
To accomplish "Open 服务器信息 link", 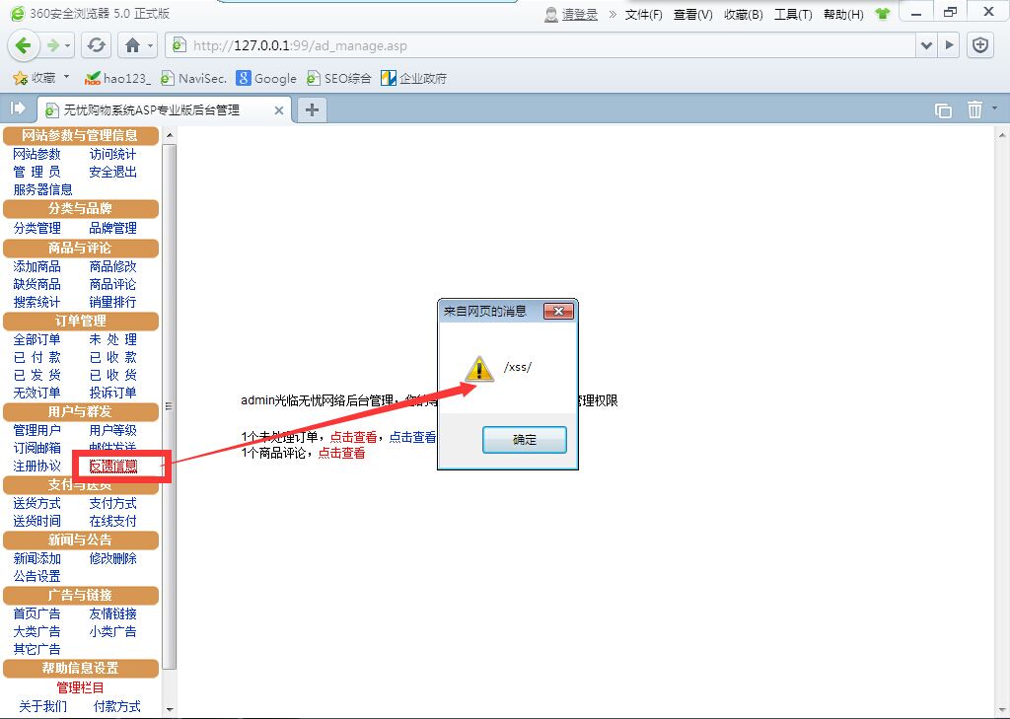I will pos(42,189).
